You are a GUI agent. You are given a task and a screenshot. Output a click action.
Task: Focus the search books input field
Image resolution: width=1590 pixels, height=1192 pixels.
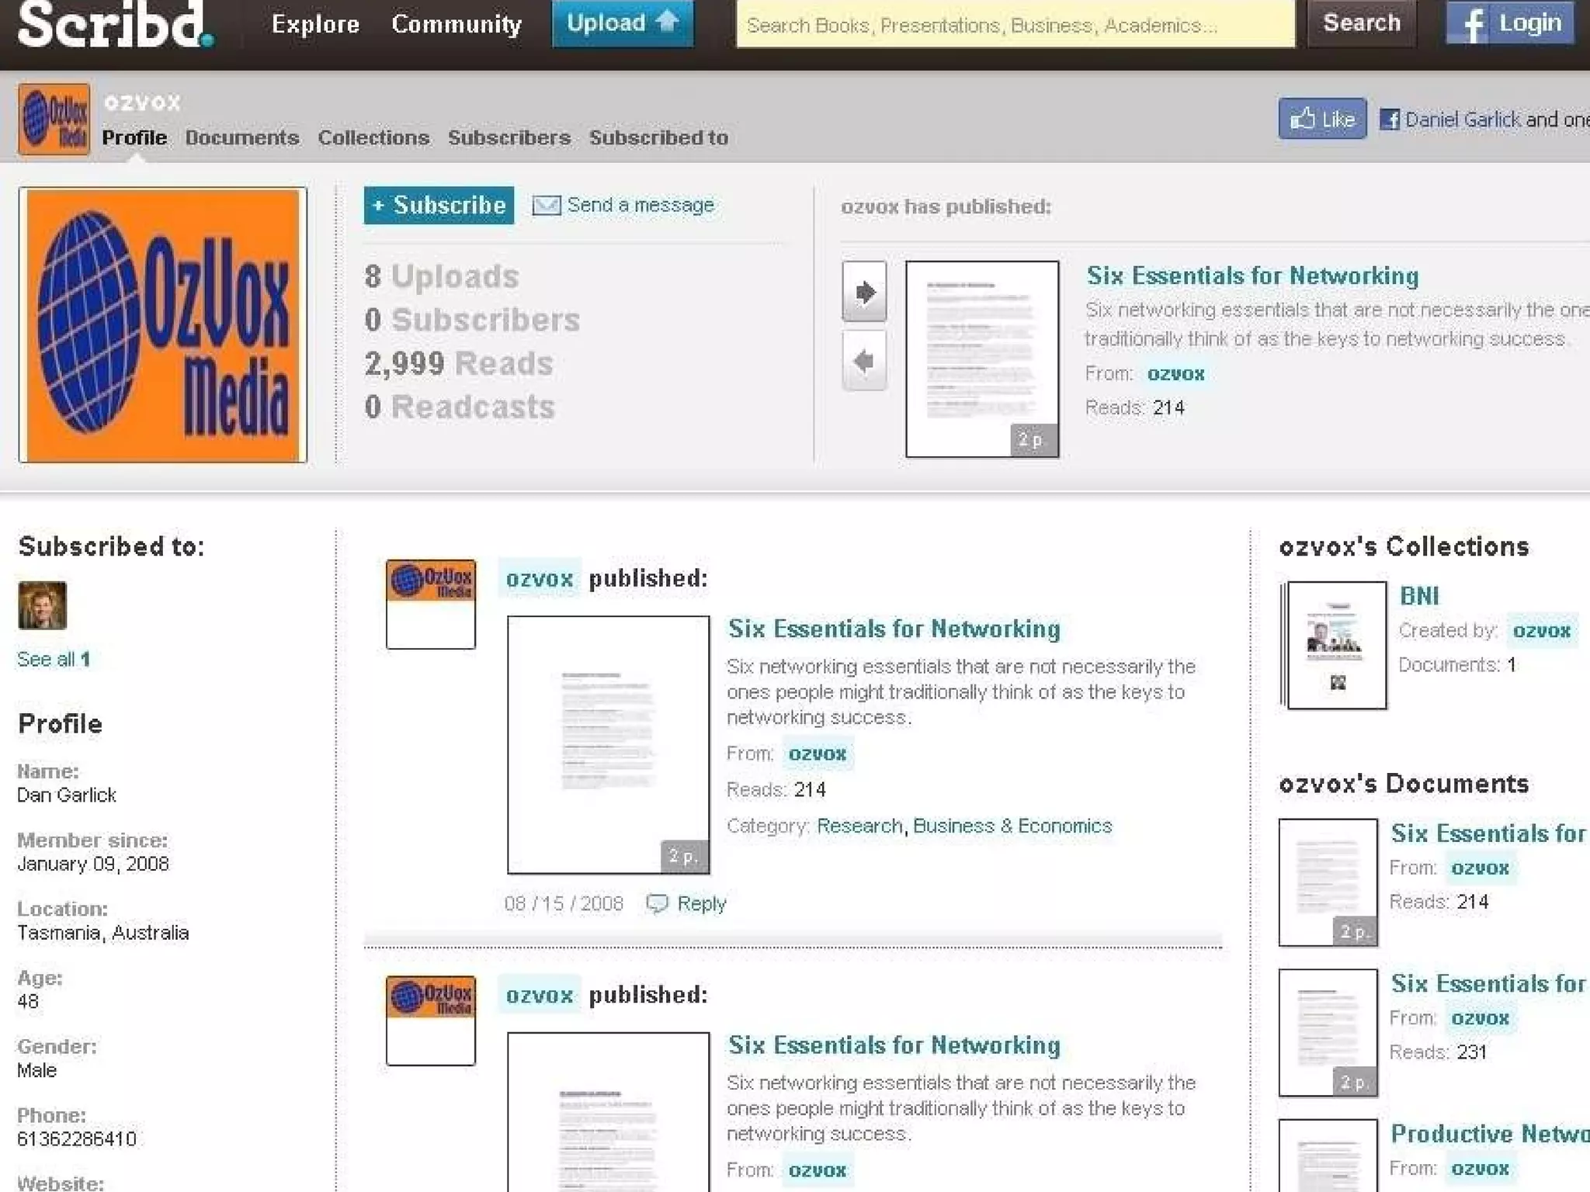click(1015, 25)
